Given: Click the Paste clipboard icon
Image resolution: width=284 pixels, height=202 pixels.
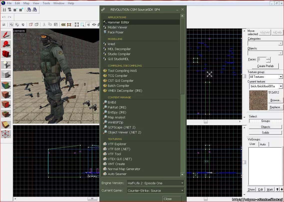Looking at the screenshot, I should (56, 24).
